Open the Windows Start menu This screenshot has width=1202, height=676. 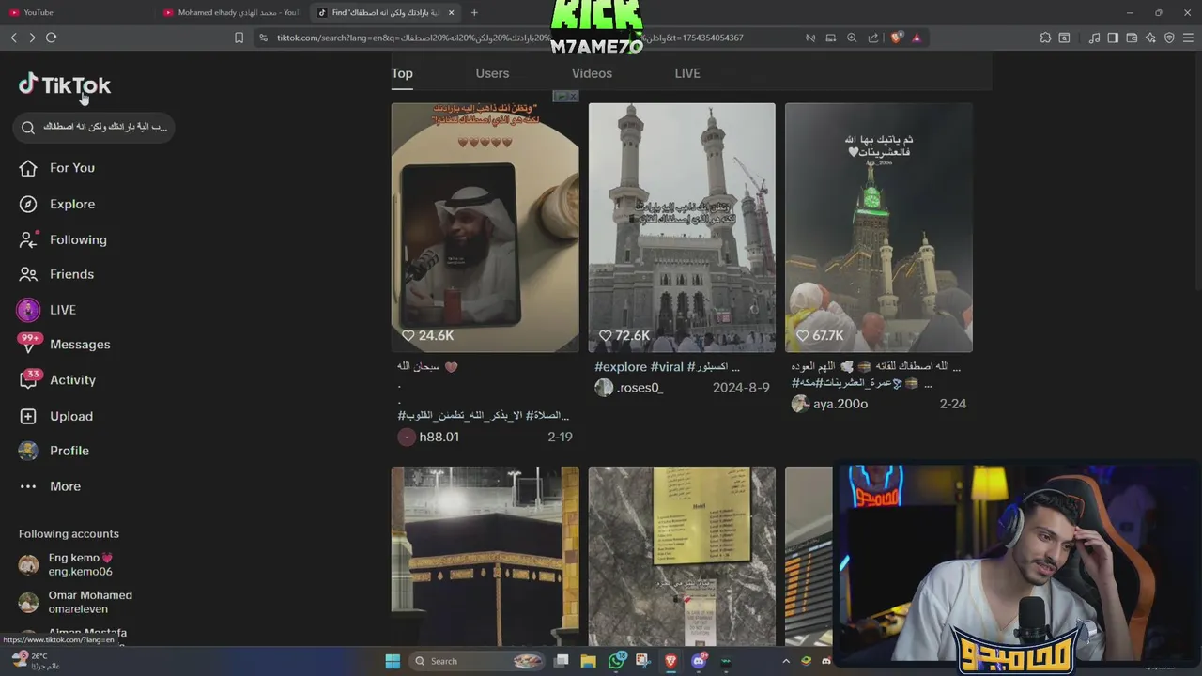[393, 661]
